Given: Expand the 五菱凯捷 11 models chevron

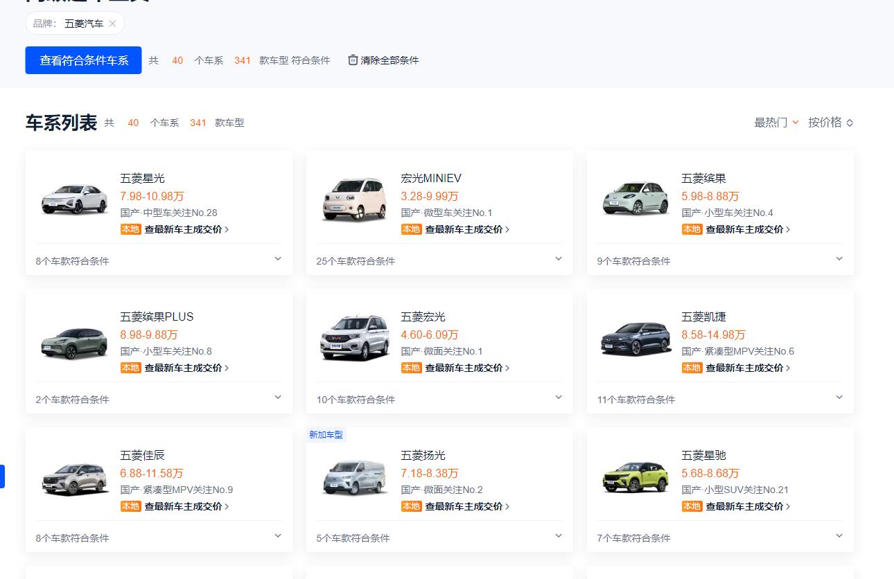Looking at the screenshot, I should (839, 398).
